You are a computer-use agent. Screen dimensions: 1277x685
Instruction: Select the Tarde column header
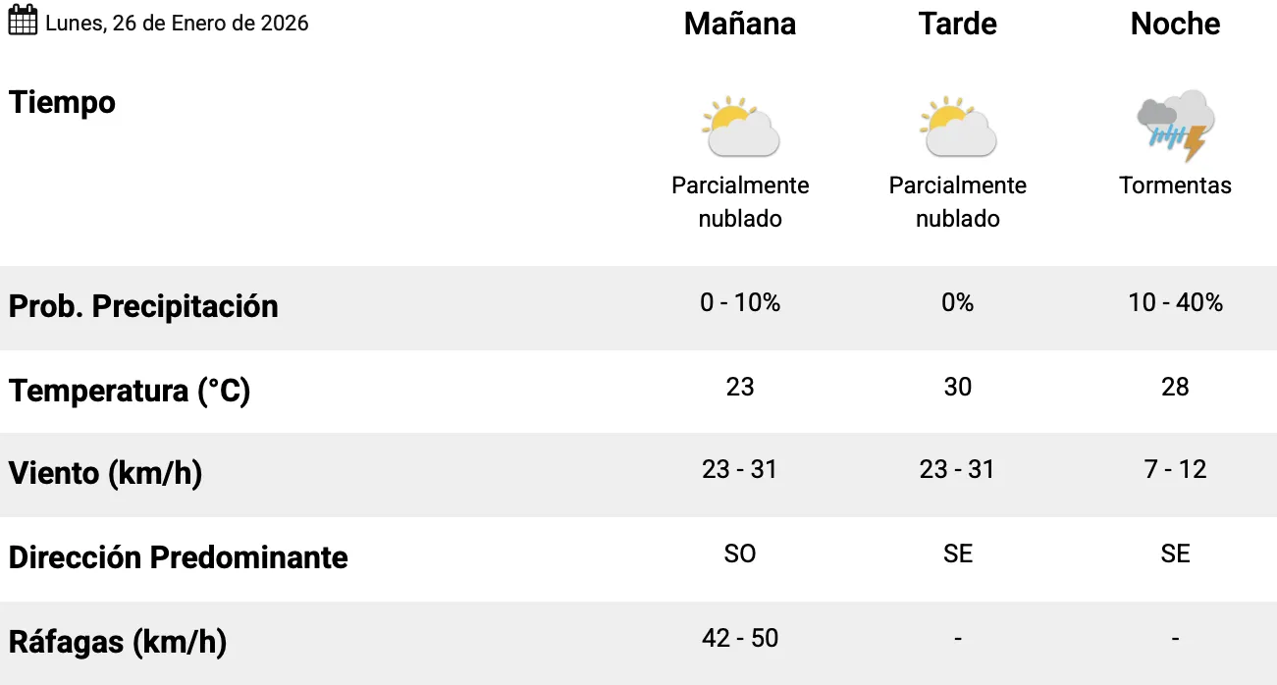[x=957, y=24]
